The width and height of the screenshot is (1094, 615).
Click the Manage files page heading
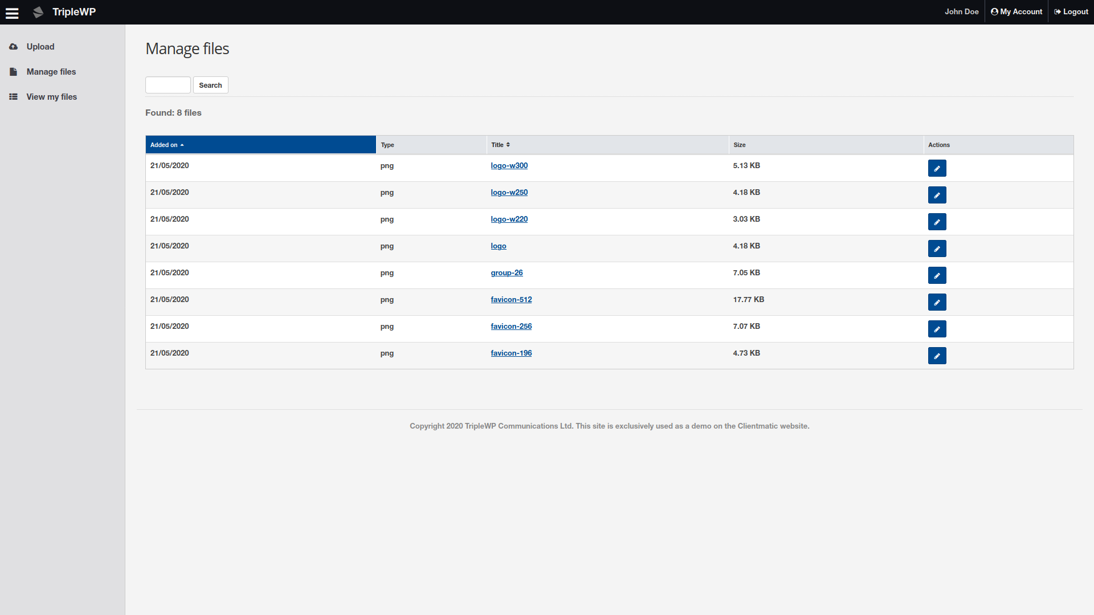point(187,49)
